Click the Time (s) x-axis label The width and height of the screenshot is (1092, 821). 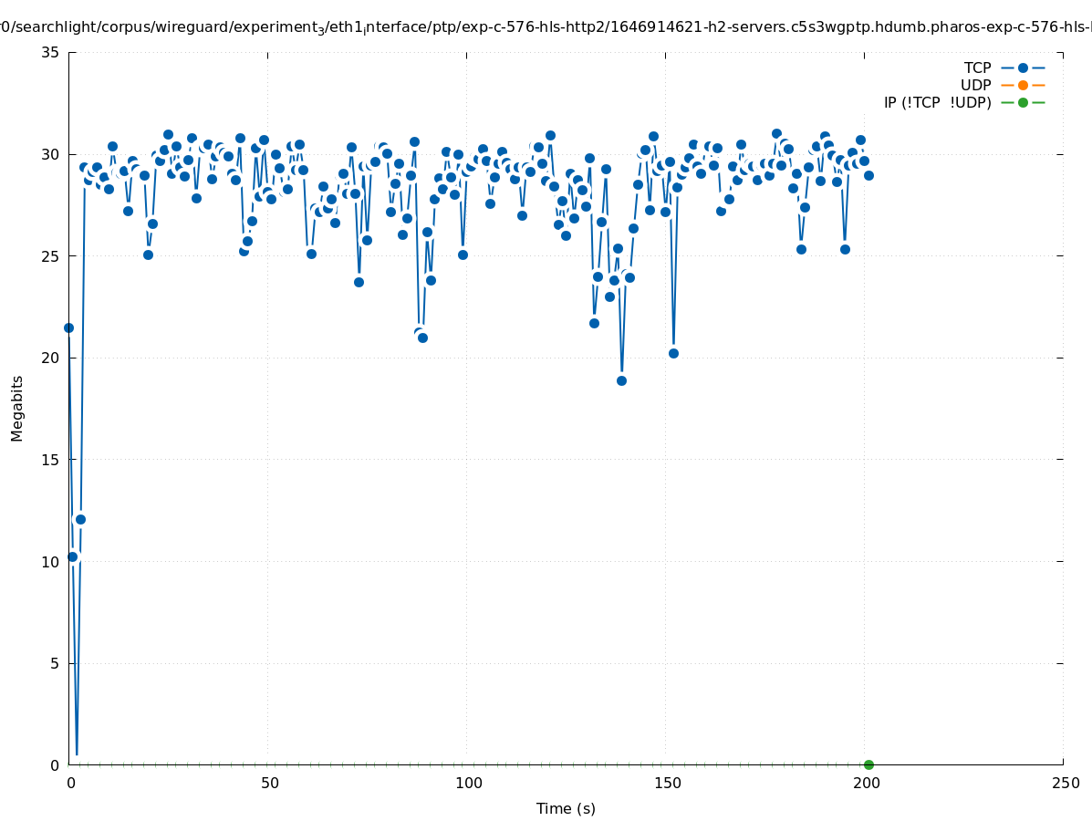click(566, 808)
